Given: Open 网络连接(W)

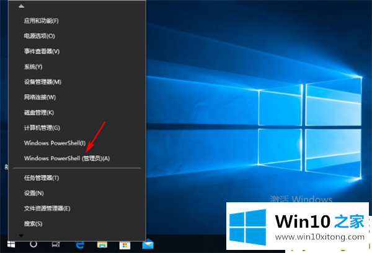Looking at the screenshot, I should click(x=77, y=97).
